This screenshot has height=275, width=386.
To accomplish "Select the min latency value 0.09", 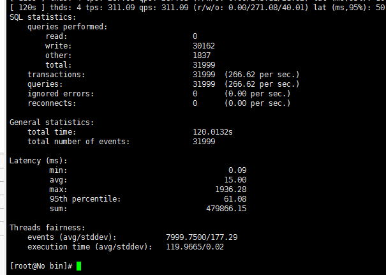I will pos(237,170).
